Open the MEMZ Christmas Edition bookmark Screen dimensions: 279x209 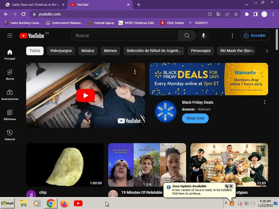point(138,23)
